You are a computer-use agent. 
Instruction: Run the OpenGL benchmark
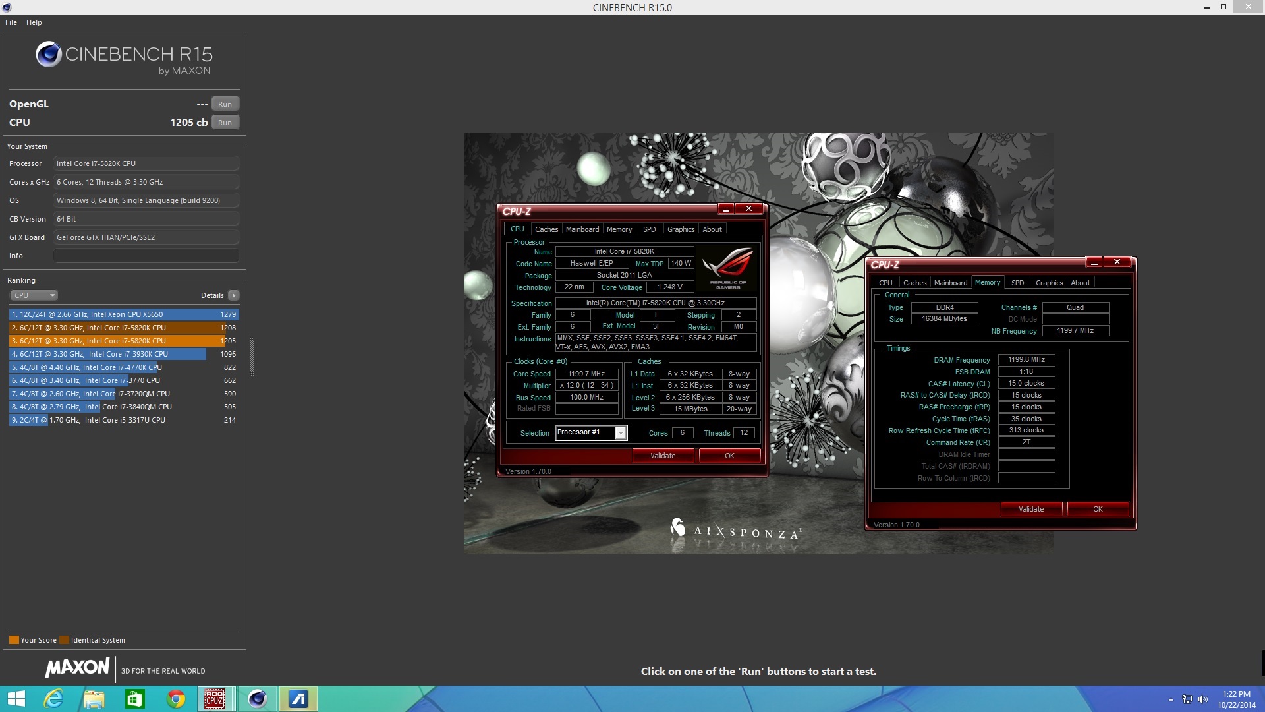point(225,104)
